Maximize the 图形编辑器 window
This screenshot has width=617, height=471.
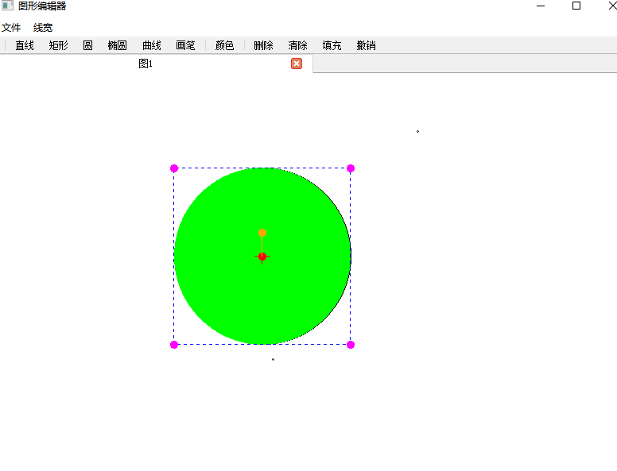coord(576,6)
